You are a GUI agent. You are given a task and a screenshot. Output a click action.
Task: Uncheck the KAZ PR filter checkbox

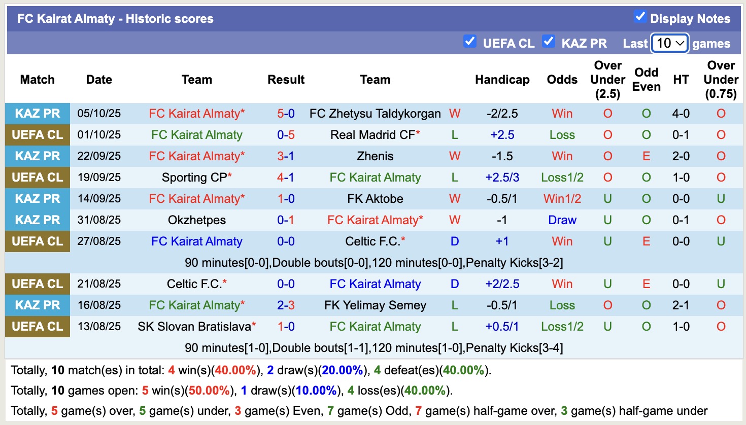tap(548, 42)
